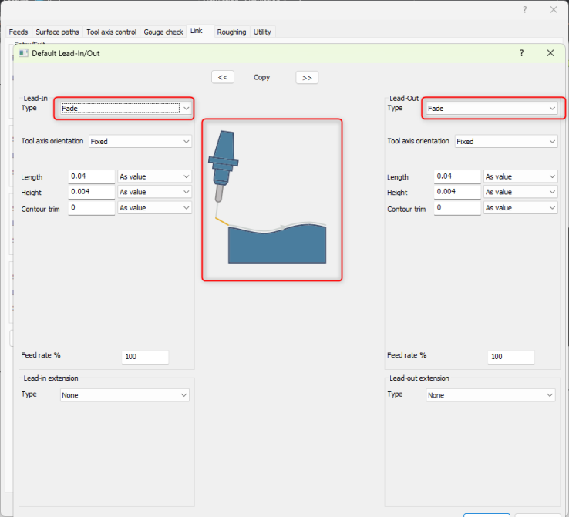Copy lead-out settings left with << button
The image size is (569, 517).
(x=222, y=77)
